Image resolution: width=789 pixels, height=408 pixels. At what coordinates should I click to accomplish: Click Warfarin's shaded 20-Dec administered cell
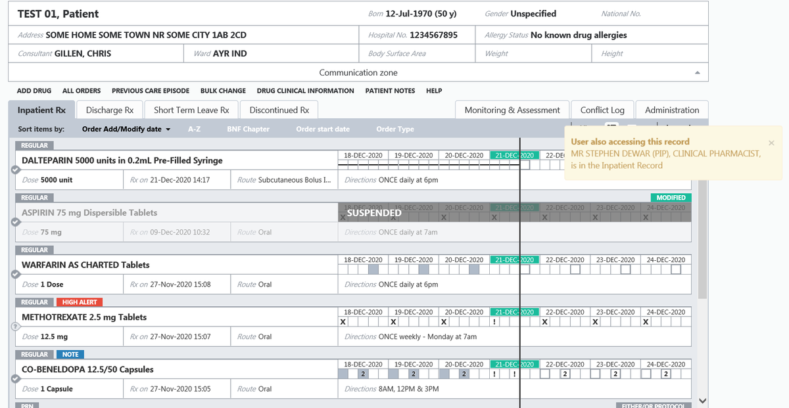[474, 269]
